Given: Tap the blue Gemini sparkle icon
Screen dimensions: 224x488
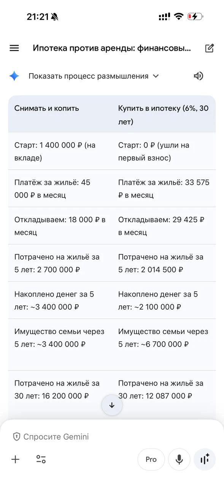Looking at the screenshot, I should point(14,76).
